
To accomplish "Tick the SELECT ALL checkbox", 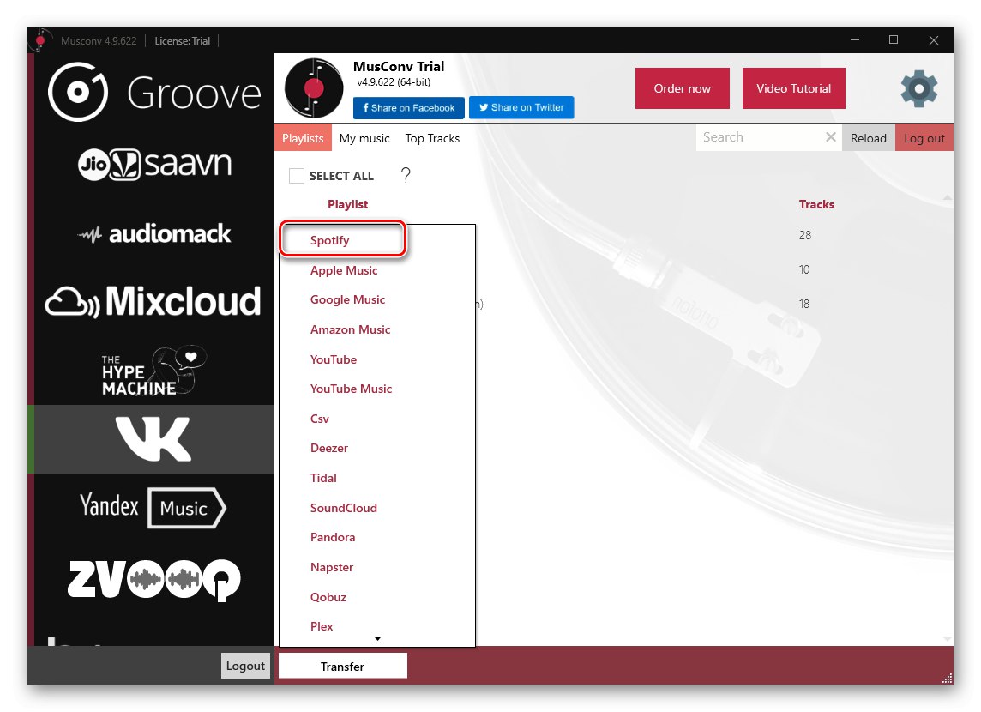I will pyautogui.click(x=297, y=176).
